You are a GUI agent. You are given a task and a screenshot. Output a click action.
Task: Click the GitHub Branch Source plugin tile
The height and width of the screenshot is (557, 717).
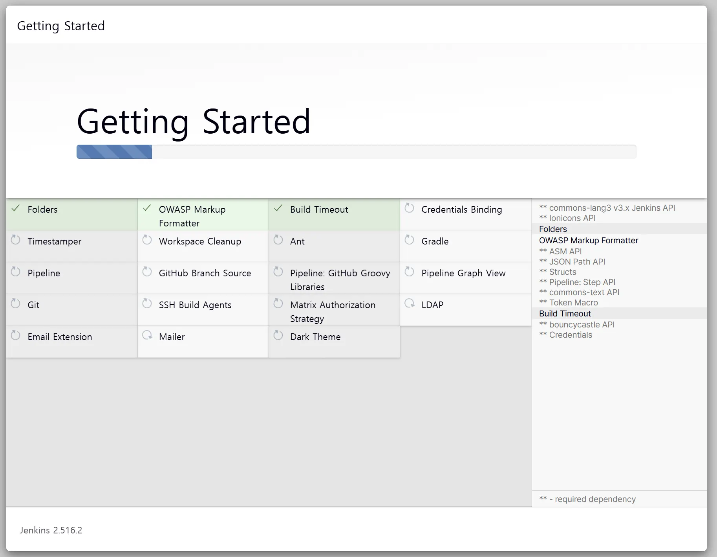coord(203,278)
